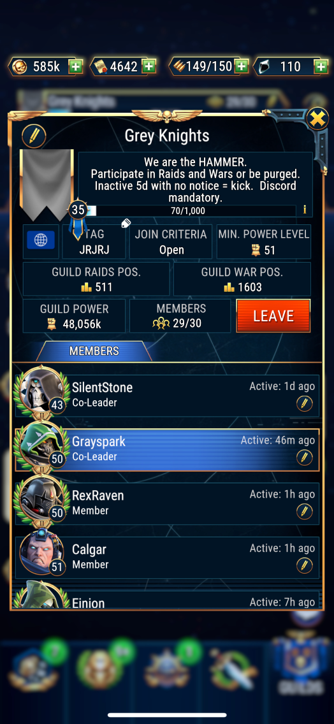Leave the guild with red button
This screenshot has height=724, width=334.
point(273,316)
